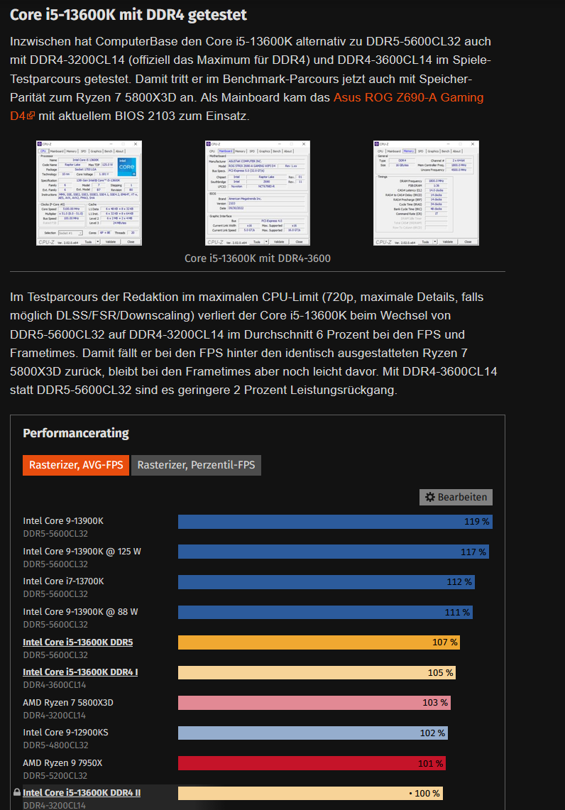Click the AMD Ryzen 9 7950X label
This screenshot has height=810, width=565.
point(62,763)
